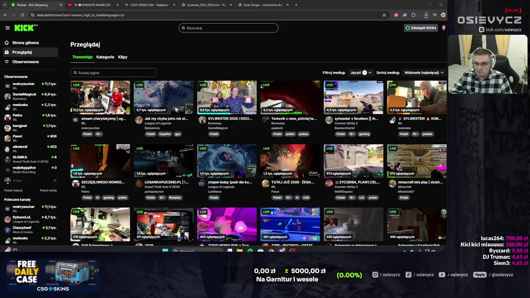This screenshot has width=530, height=298.
Task: Click pajalock channel avatar icon
Action: coord(265,120)
